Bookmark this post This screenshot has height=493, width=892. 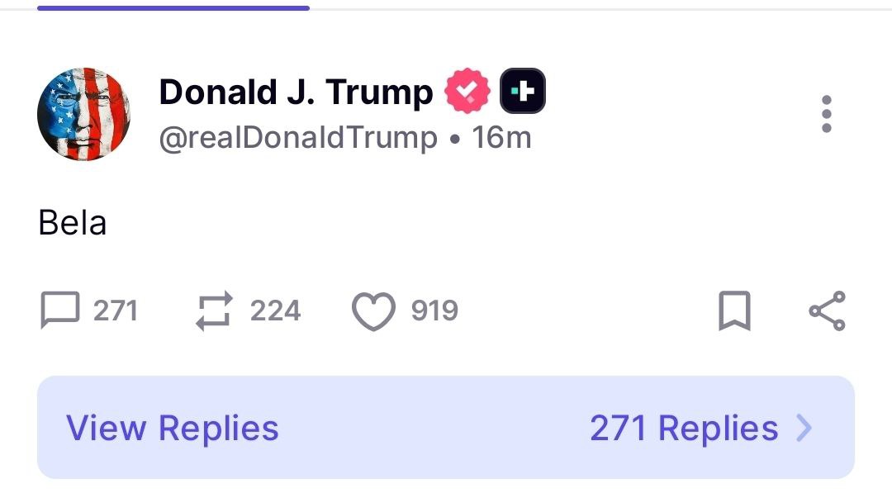(x=734, y=310)
